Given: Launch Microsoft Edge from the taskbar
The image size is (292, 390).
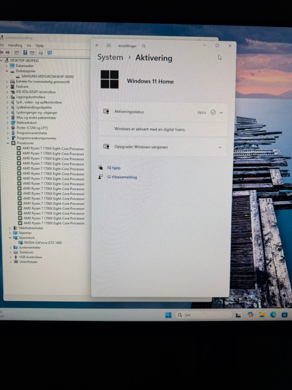Looking at the screenshot, I should [273, 315].
